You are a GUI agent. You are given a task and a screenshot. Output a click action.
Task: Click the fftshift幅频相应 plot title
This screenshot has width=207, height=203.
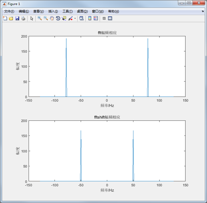click(x=107, y=117)
